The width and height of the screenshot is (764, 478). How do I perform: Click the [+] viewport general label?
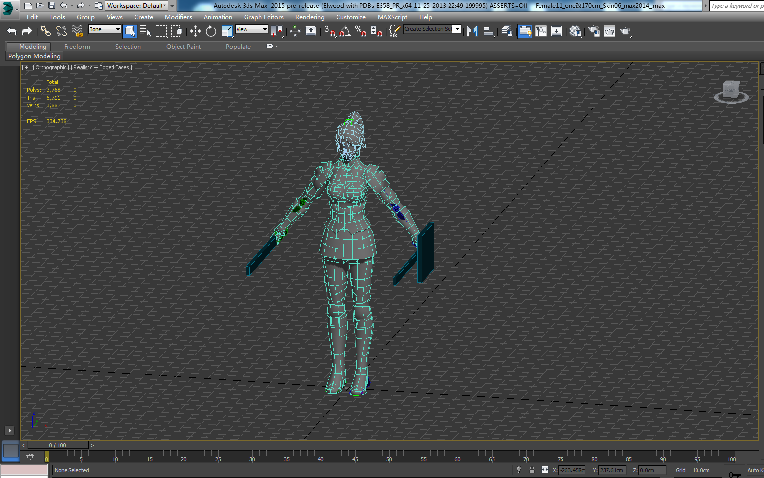26,67
